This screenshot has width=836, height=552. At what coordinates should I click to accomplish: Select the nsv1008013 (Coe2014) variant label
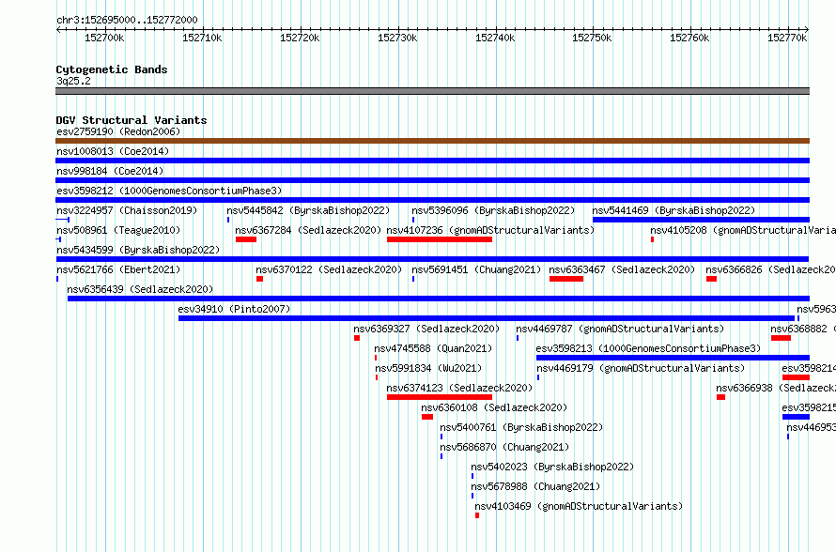point(113,151)
